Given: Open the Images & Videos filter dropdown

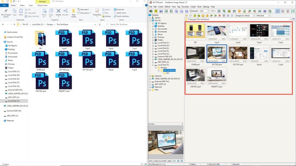Looking at the screenshot, I should click(x=254, y=16).
